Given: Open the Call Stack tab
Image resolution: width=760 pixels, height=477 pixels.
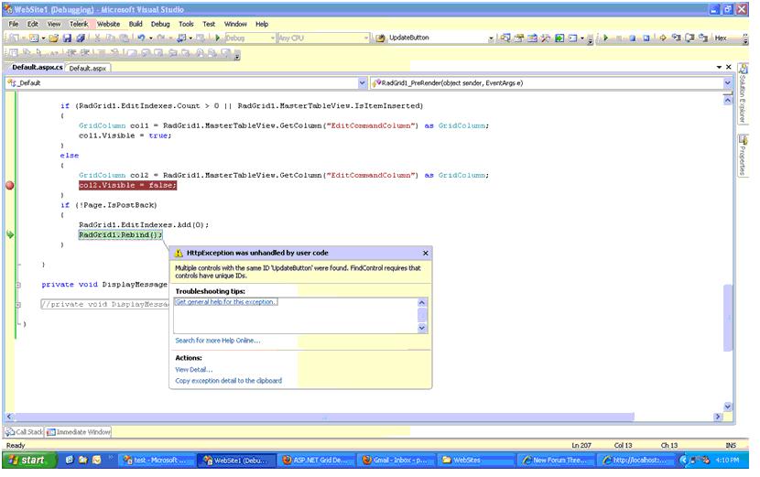Looking at the screenshot, I should tap(24, 431).
